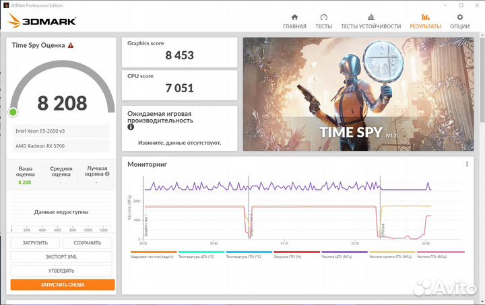Toggle the Частота ЦПУ legend entry
The width and height of the screenshot is (485, 305).
point(344,255)
